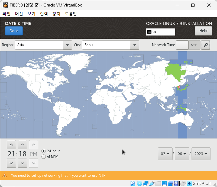Click the shared folders status icon
Screen dimensions: 217x187
(158, 183)
